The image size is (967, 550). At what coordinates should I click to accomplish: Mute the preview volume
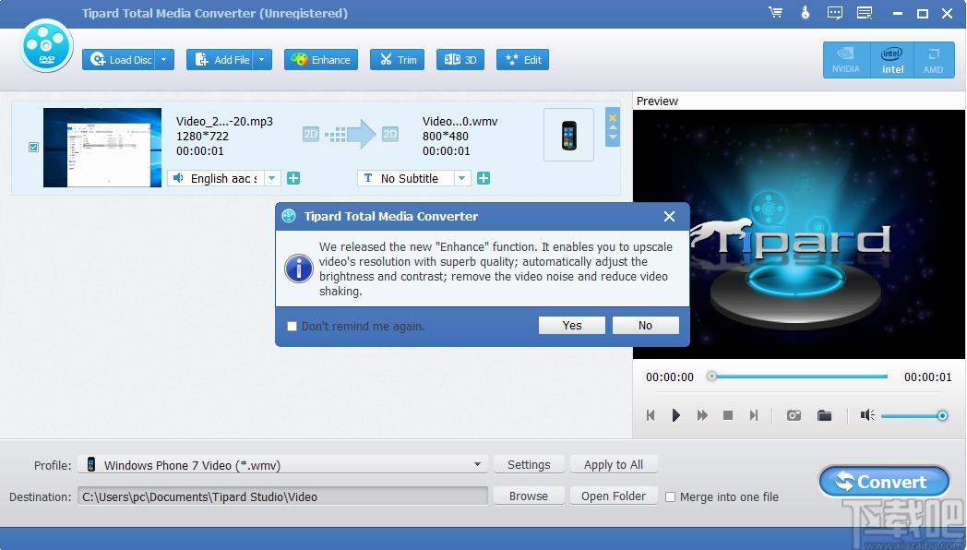pyautogui.click(x=867, y=415)
